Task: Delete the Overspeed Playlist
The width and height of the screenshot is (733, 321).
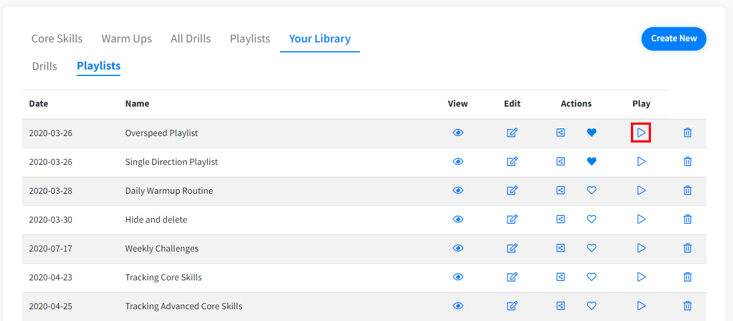Action: click(687, 133)
